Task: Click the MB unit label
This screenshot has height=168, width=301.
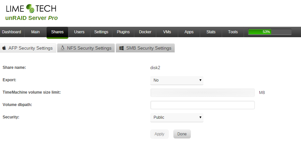Action: [262, 93]
